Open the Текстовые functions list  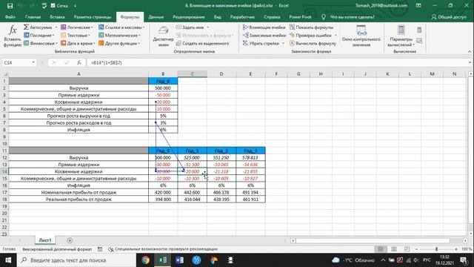(x=76, y=36)
